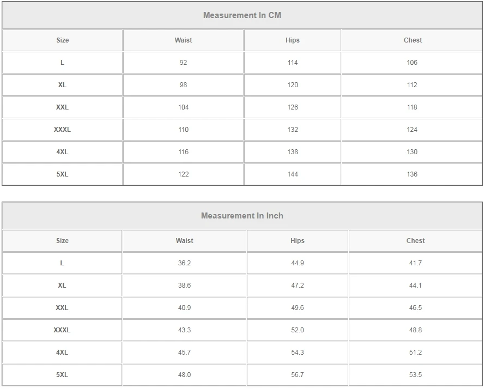This screenshot has width=485, height=389.
Task: Select the hips value 49.6 cell
Action: click(298, 308)
